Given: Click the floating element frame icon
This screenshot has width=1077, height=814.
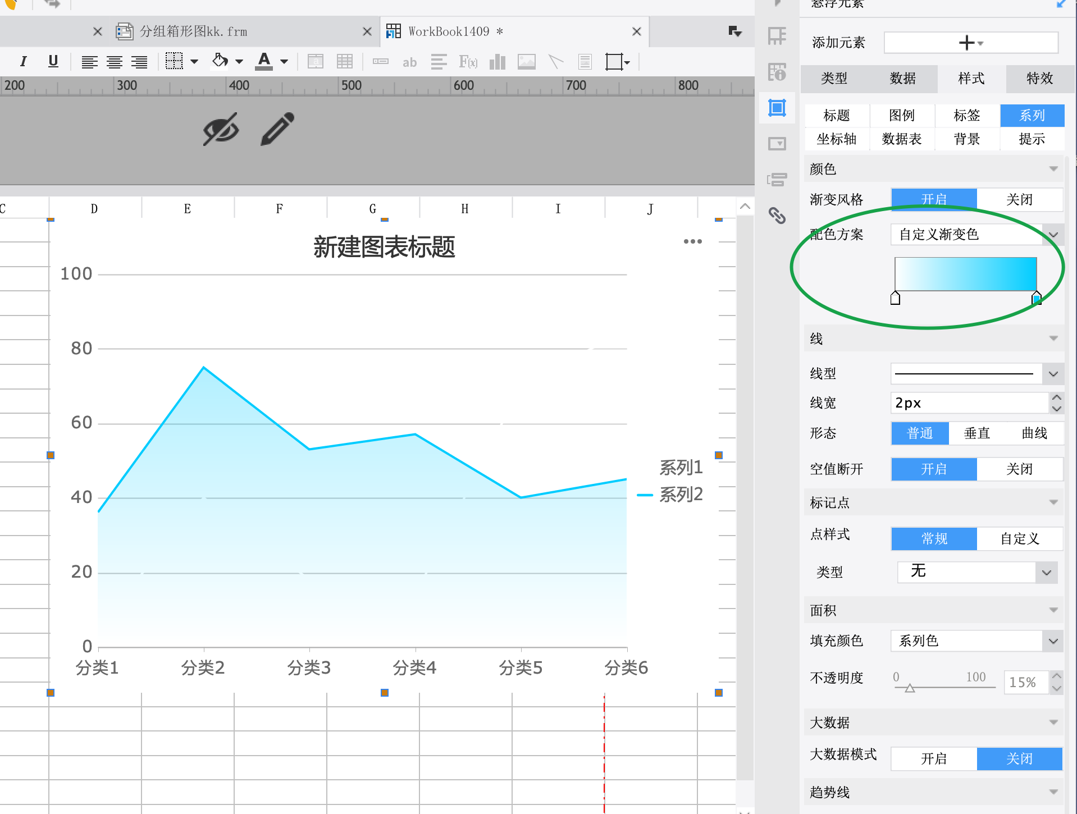Looking at the screenshot, I should coord(614,62).
